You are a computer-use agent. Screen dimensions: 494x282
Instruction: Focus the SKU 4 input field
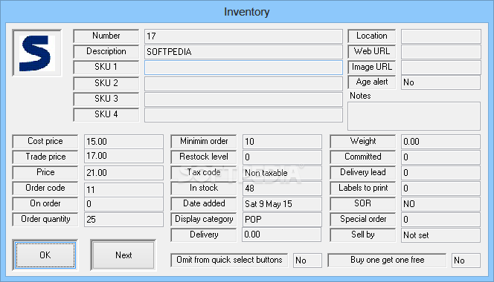coord(243,115)
